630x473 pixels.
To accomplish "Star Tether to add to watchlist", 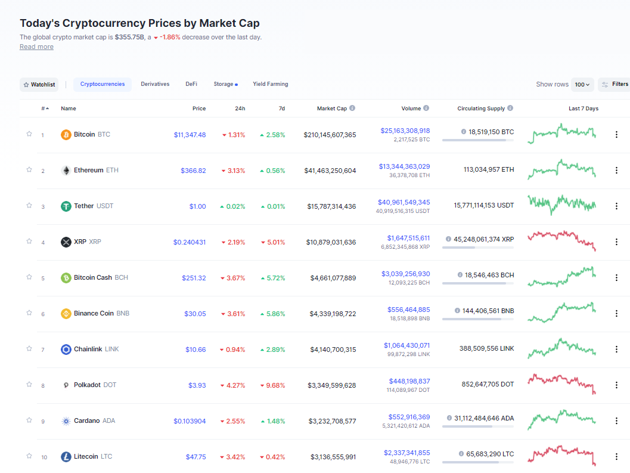I will 29,206.
